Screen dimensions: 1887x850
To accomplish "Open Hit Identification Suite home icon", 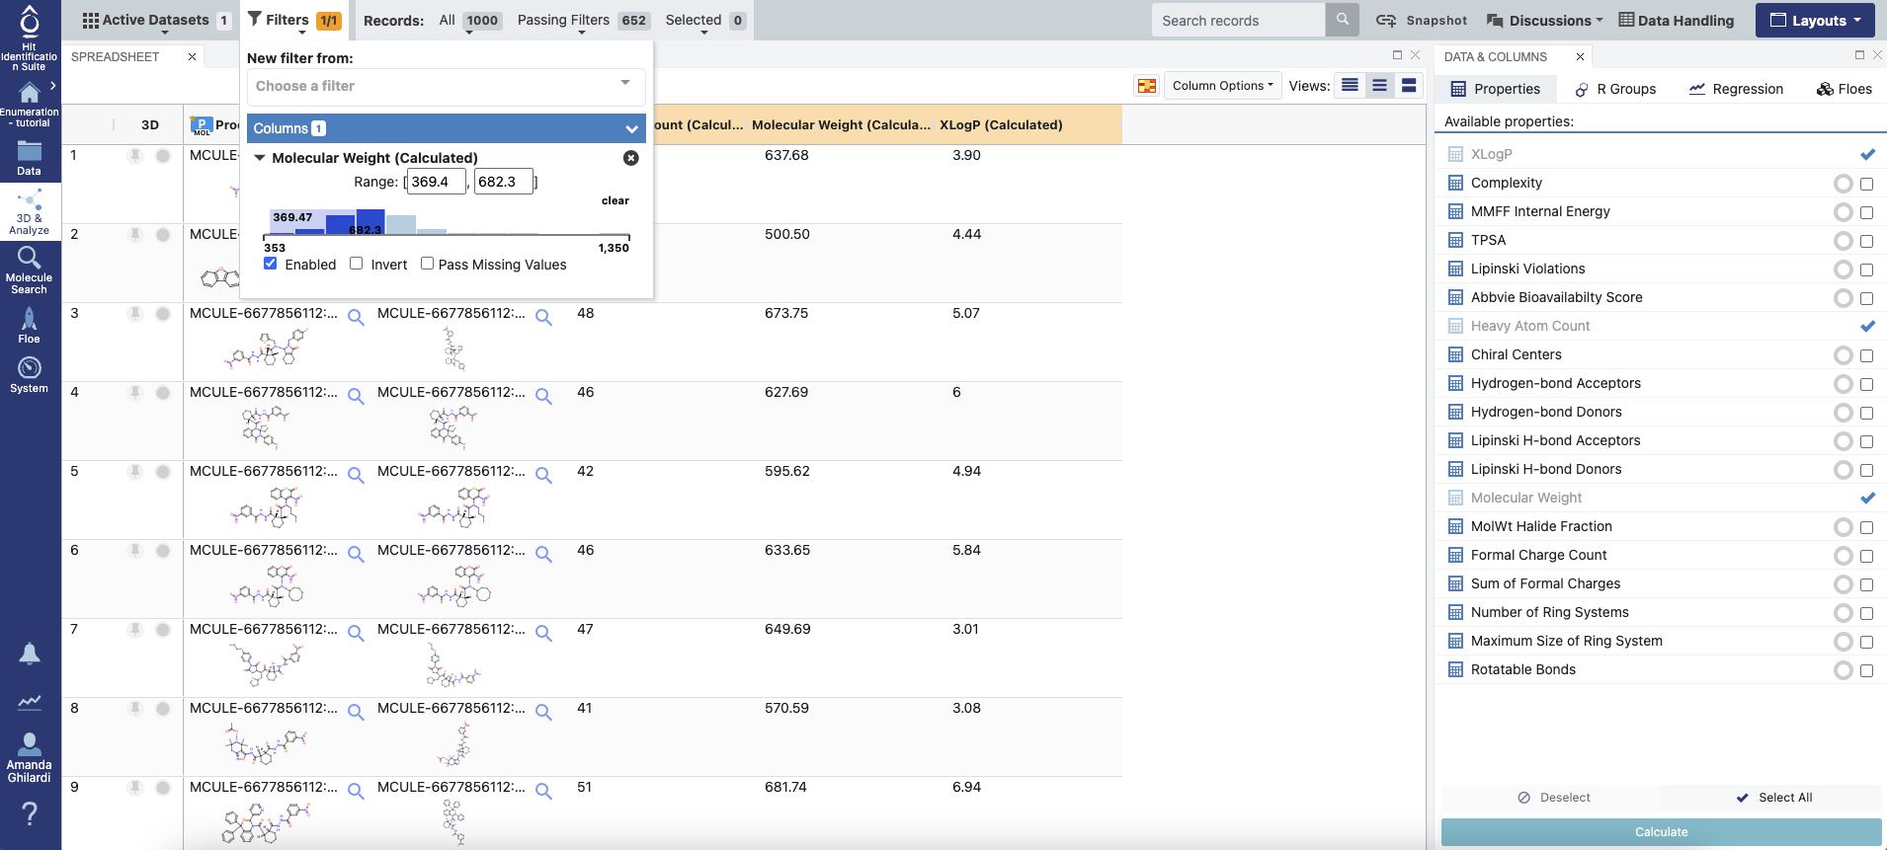I will coord(30,38).
